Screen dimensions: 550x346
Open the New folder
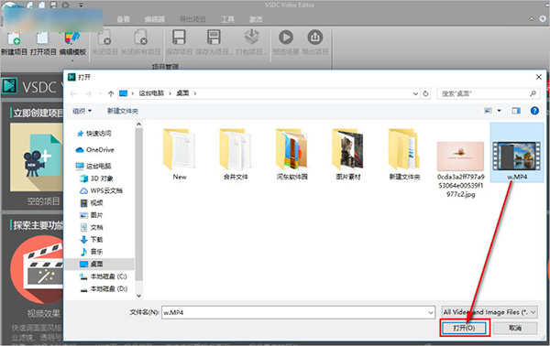(x=180, y=155)
